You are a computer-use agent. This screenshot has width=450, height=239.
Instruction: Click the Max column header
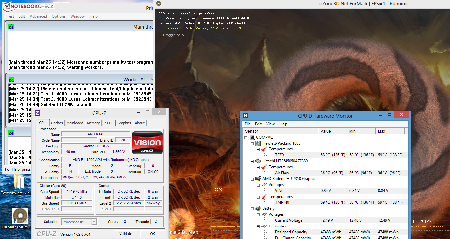click(x=391, y=131)
